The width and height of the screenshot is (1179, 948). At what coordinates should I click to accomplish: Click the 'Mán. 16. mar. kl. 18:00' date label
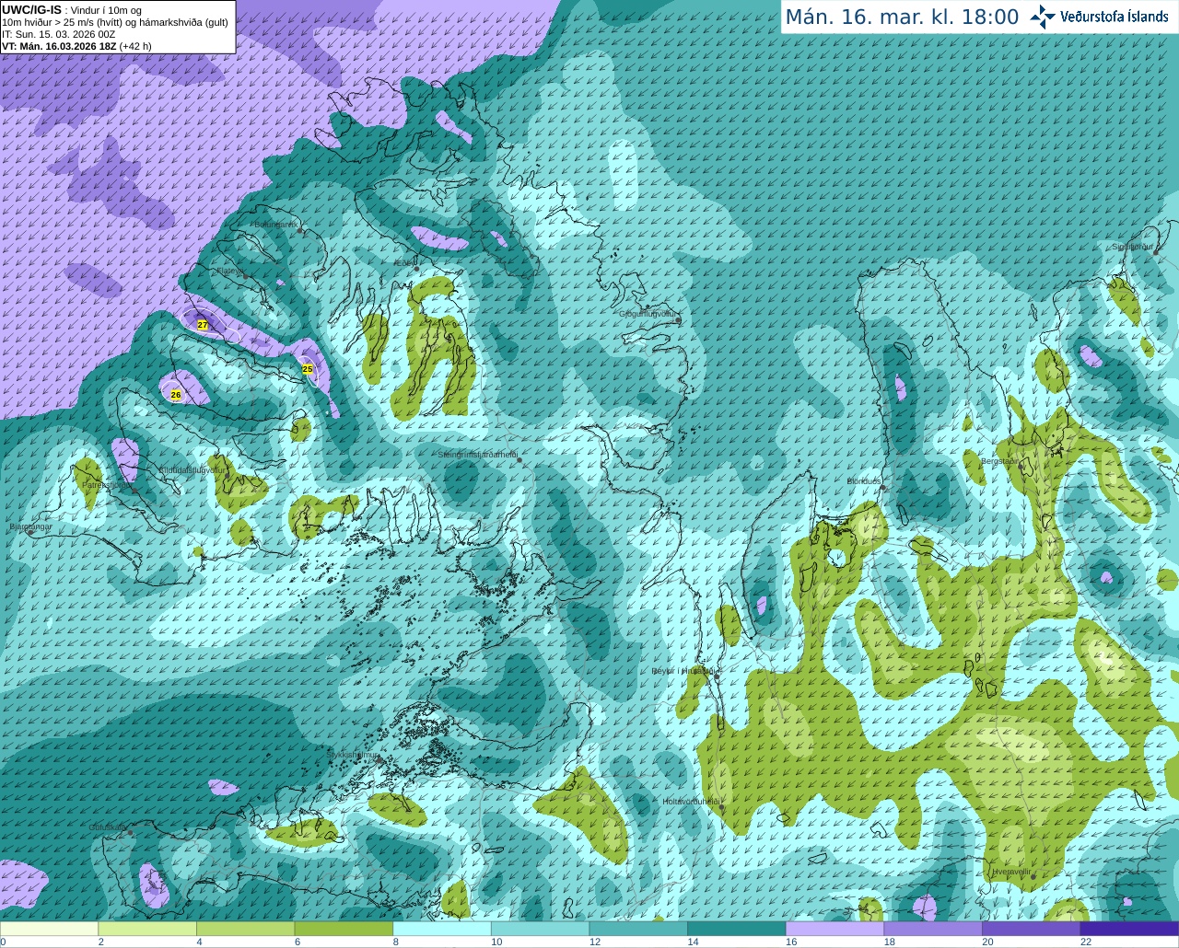point(902,17)
